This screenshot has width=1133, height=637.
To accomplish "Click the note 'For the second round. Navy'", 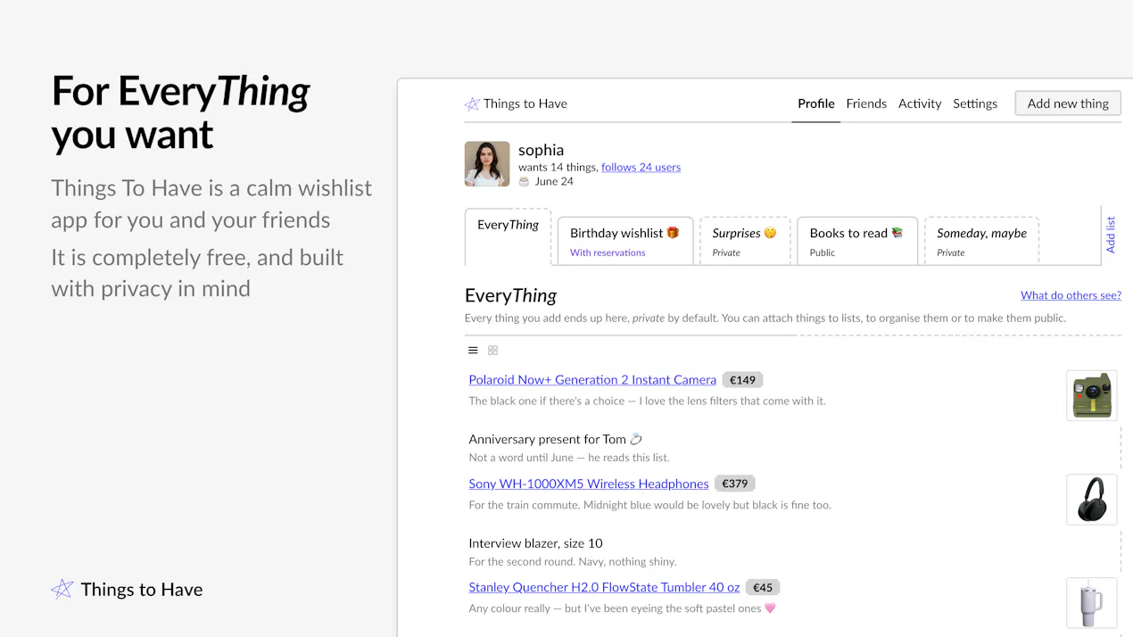I will pos(573,562).
